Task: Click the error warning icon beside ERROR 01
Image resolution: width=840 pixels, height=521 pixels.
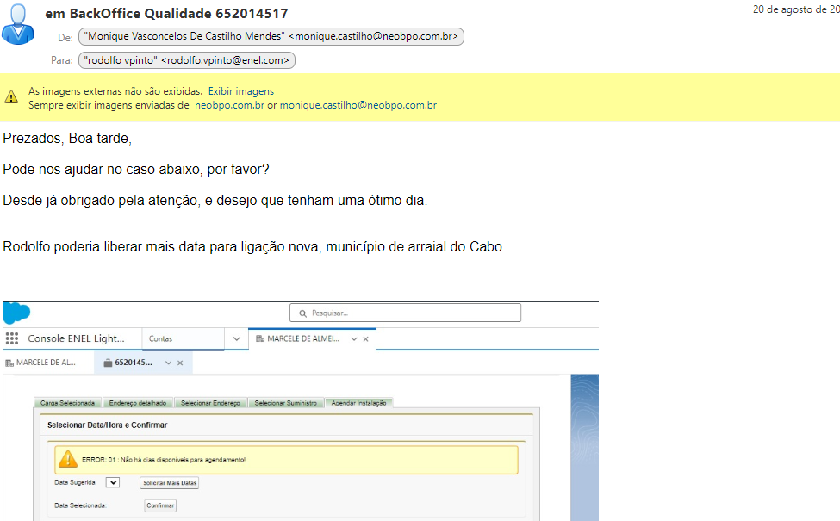Action: (x=68, y=459)
